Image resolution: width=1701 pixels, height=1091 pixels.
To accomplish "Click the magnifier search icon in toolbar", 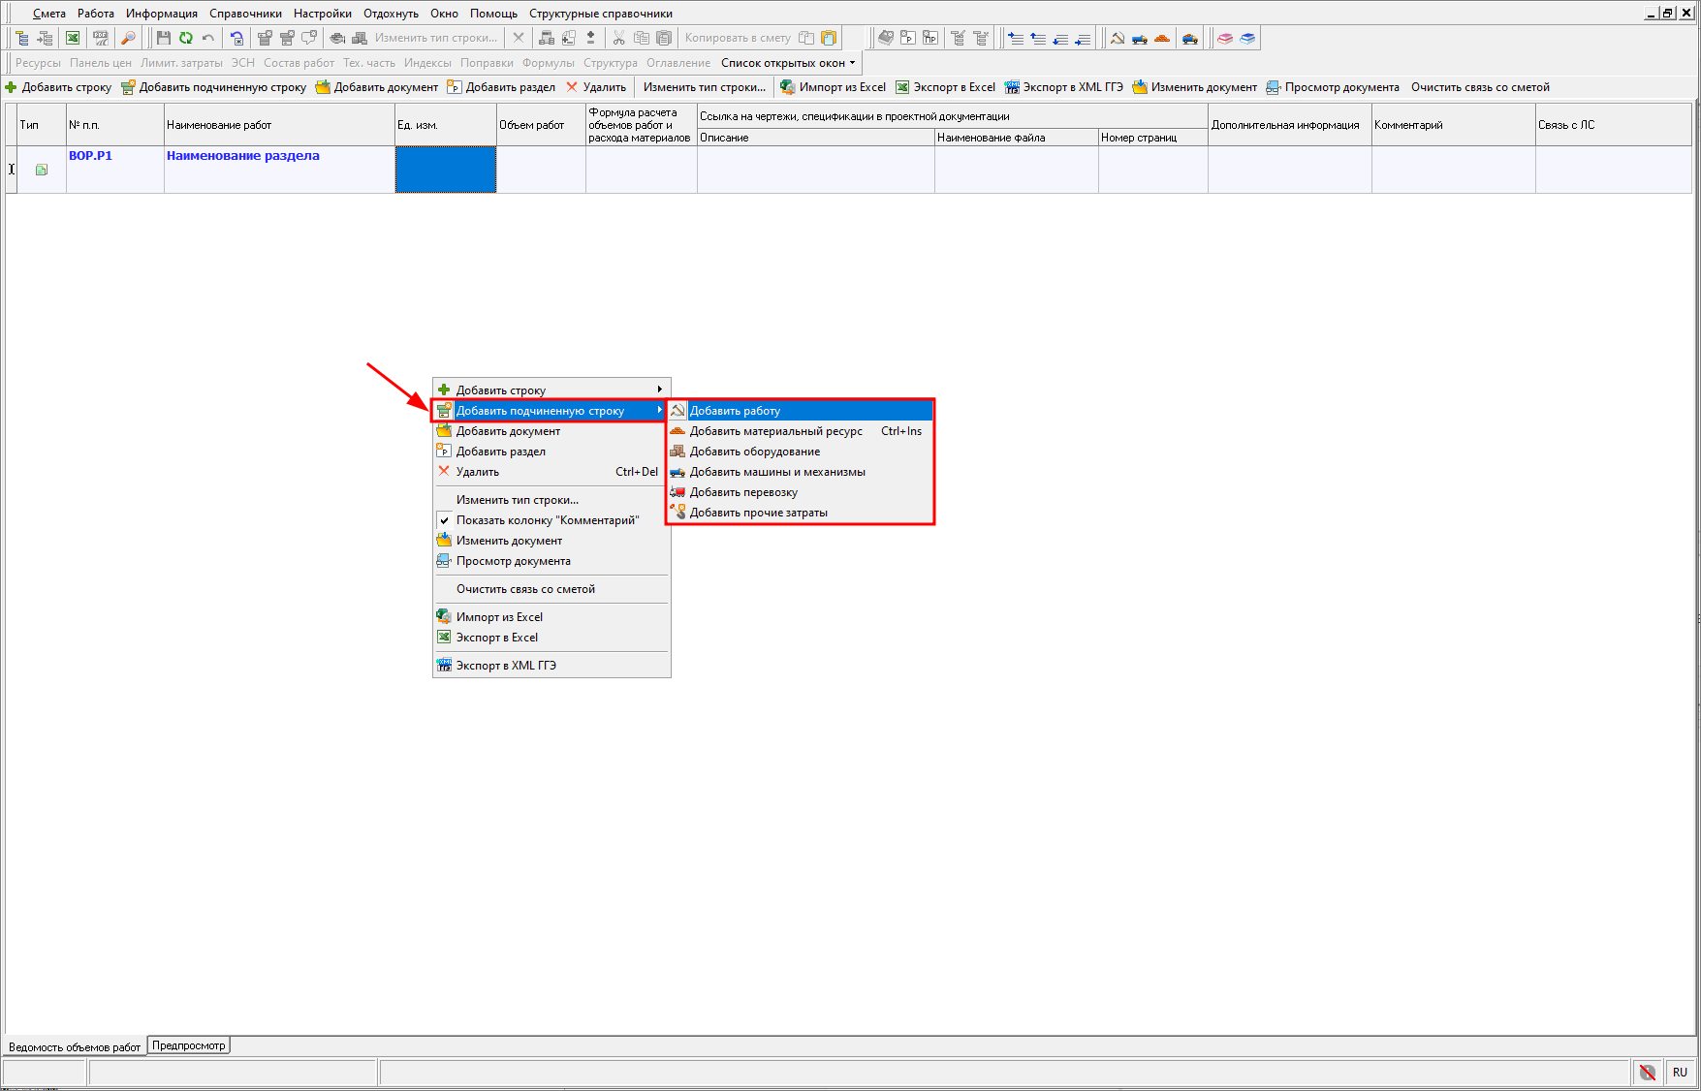I will tap(128, 38).
